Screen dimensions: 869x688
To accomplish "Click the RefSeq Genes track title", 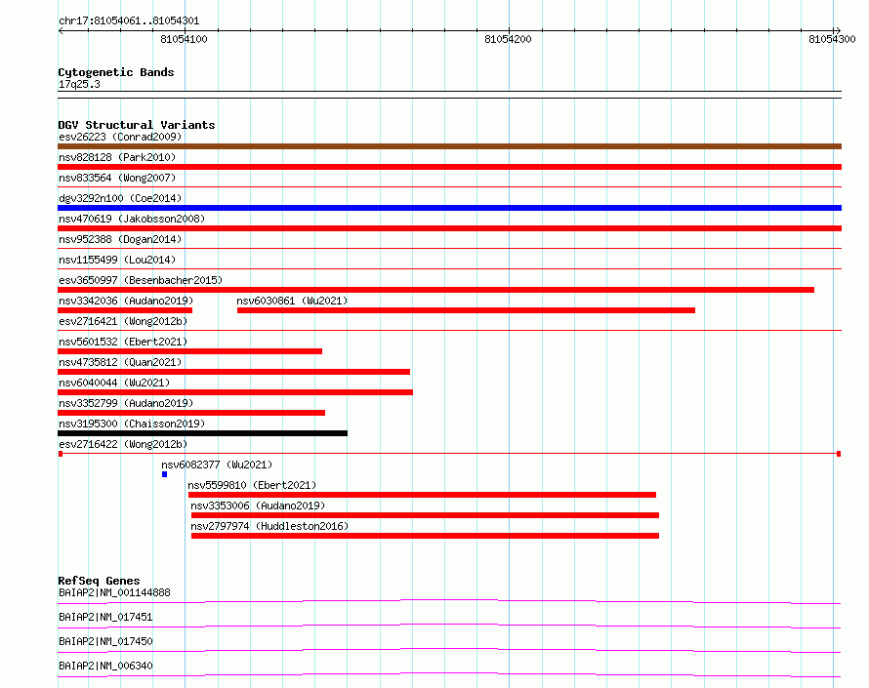I will coord(99,581).
